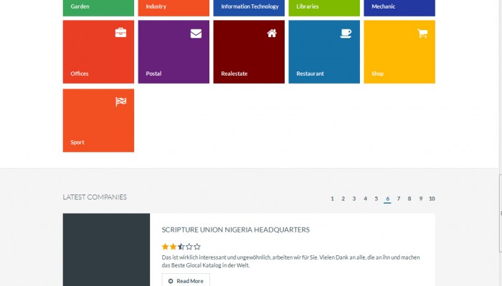Click the Latest Companies heading
The height and width of the screenshot is (286, 502).
pyautogui.click(x=95, y=197)
